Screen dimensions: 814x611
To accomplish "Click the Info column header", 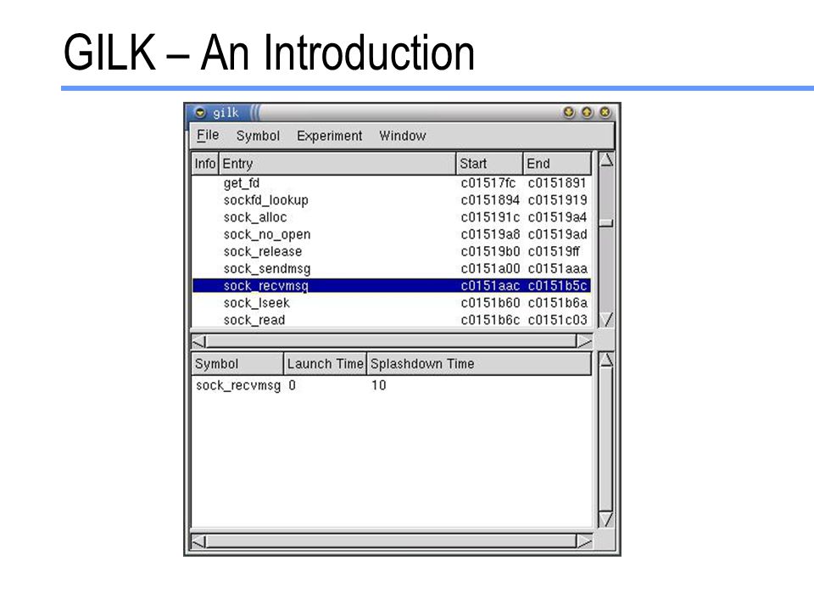I will (x=205, y=164).
